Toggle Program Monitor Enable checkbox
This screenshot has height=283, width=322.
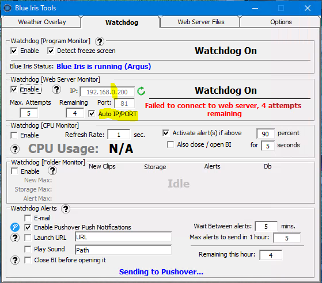click(x=14, y=51)
